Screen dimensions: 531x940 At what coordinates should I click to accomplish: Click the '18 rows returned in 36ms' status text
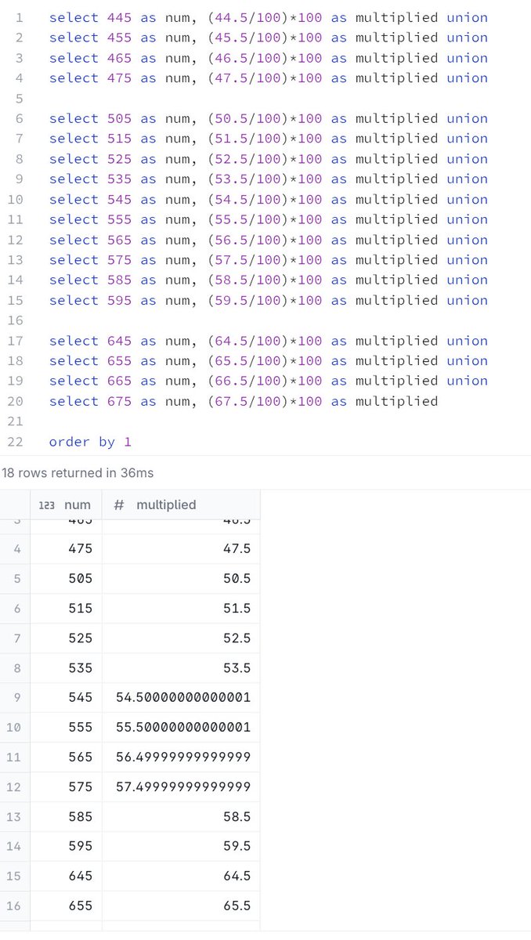[78, 473]
